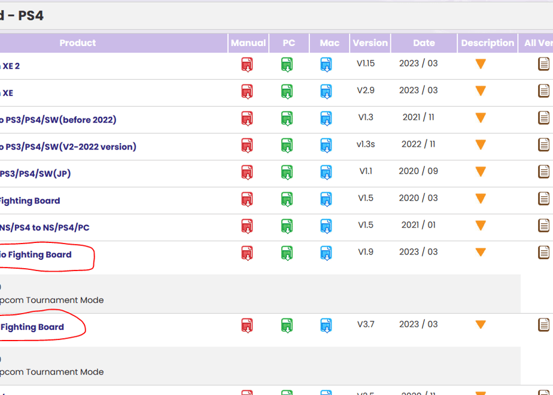Viewport: 553px width, 395px height.
Task: Open the all versions list in the V2.9 row
Action: point(544,91)
